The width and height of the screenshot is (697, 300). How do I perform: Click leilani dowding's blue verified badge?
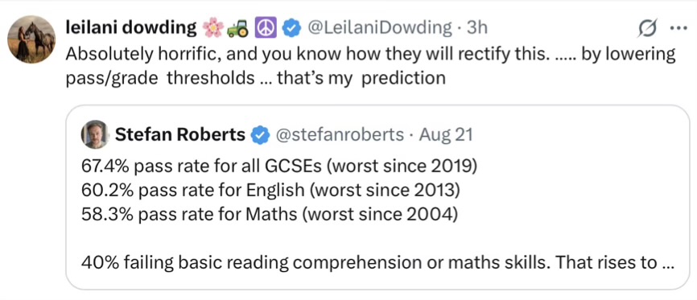point(291,29)
